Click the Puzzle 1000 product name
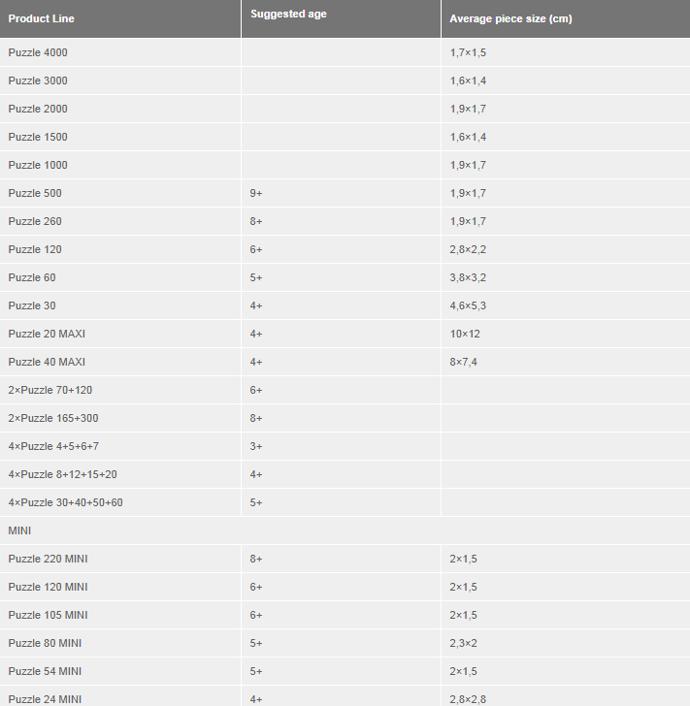The image size is (690, 706). pos(38,165)
